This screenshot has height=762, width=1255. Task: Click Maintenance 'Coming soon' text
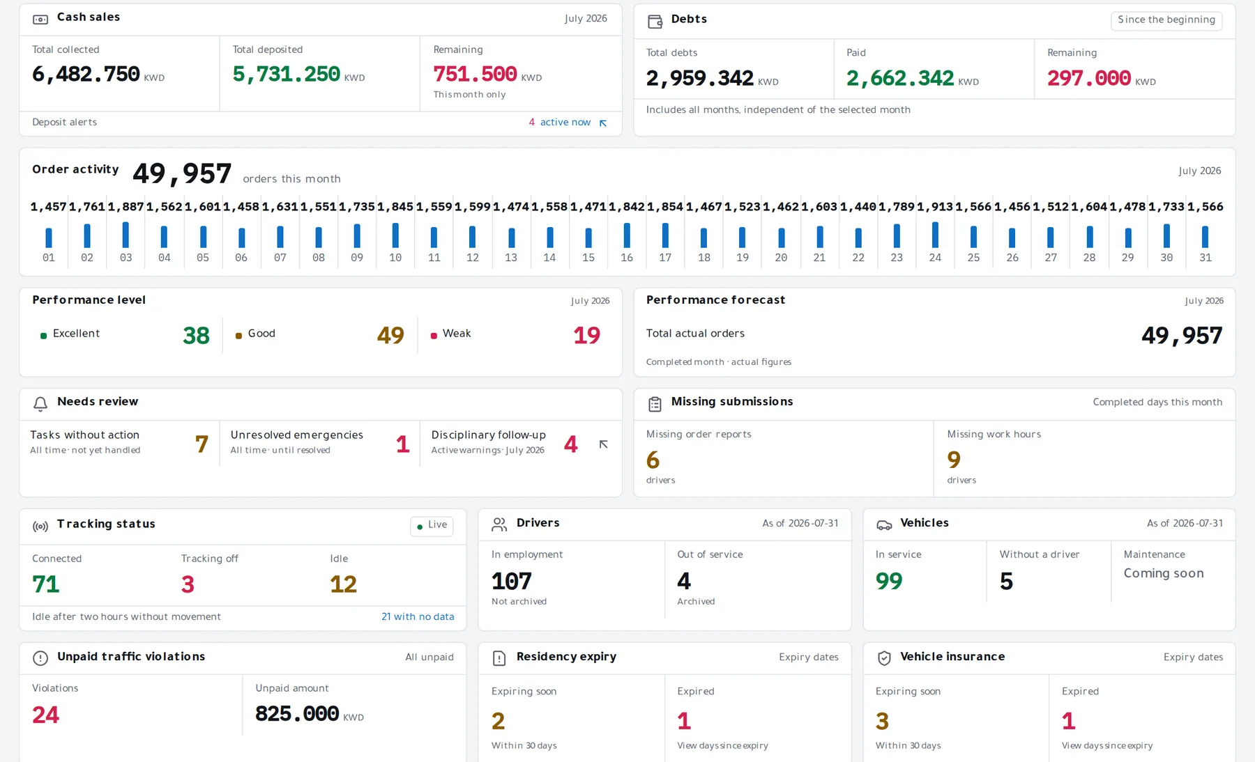coord(1164,574)
